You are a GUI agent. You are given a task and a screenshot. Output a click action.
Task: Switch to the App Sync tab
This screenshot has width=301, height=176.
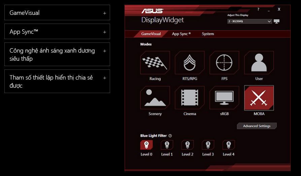coord(181,34)
